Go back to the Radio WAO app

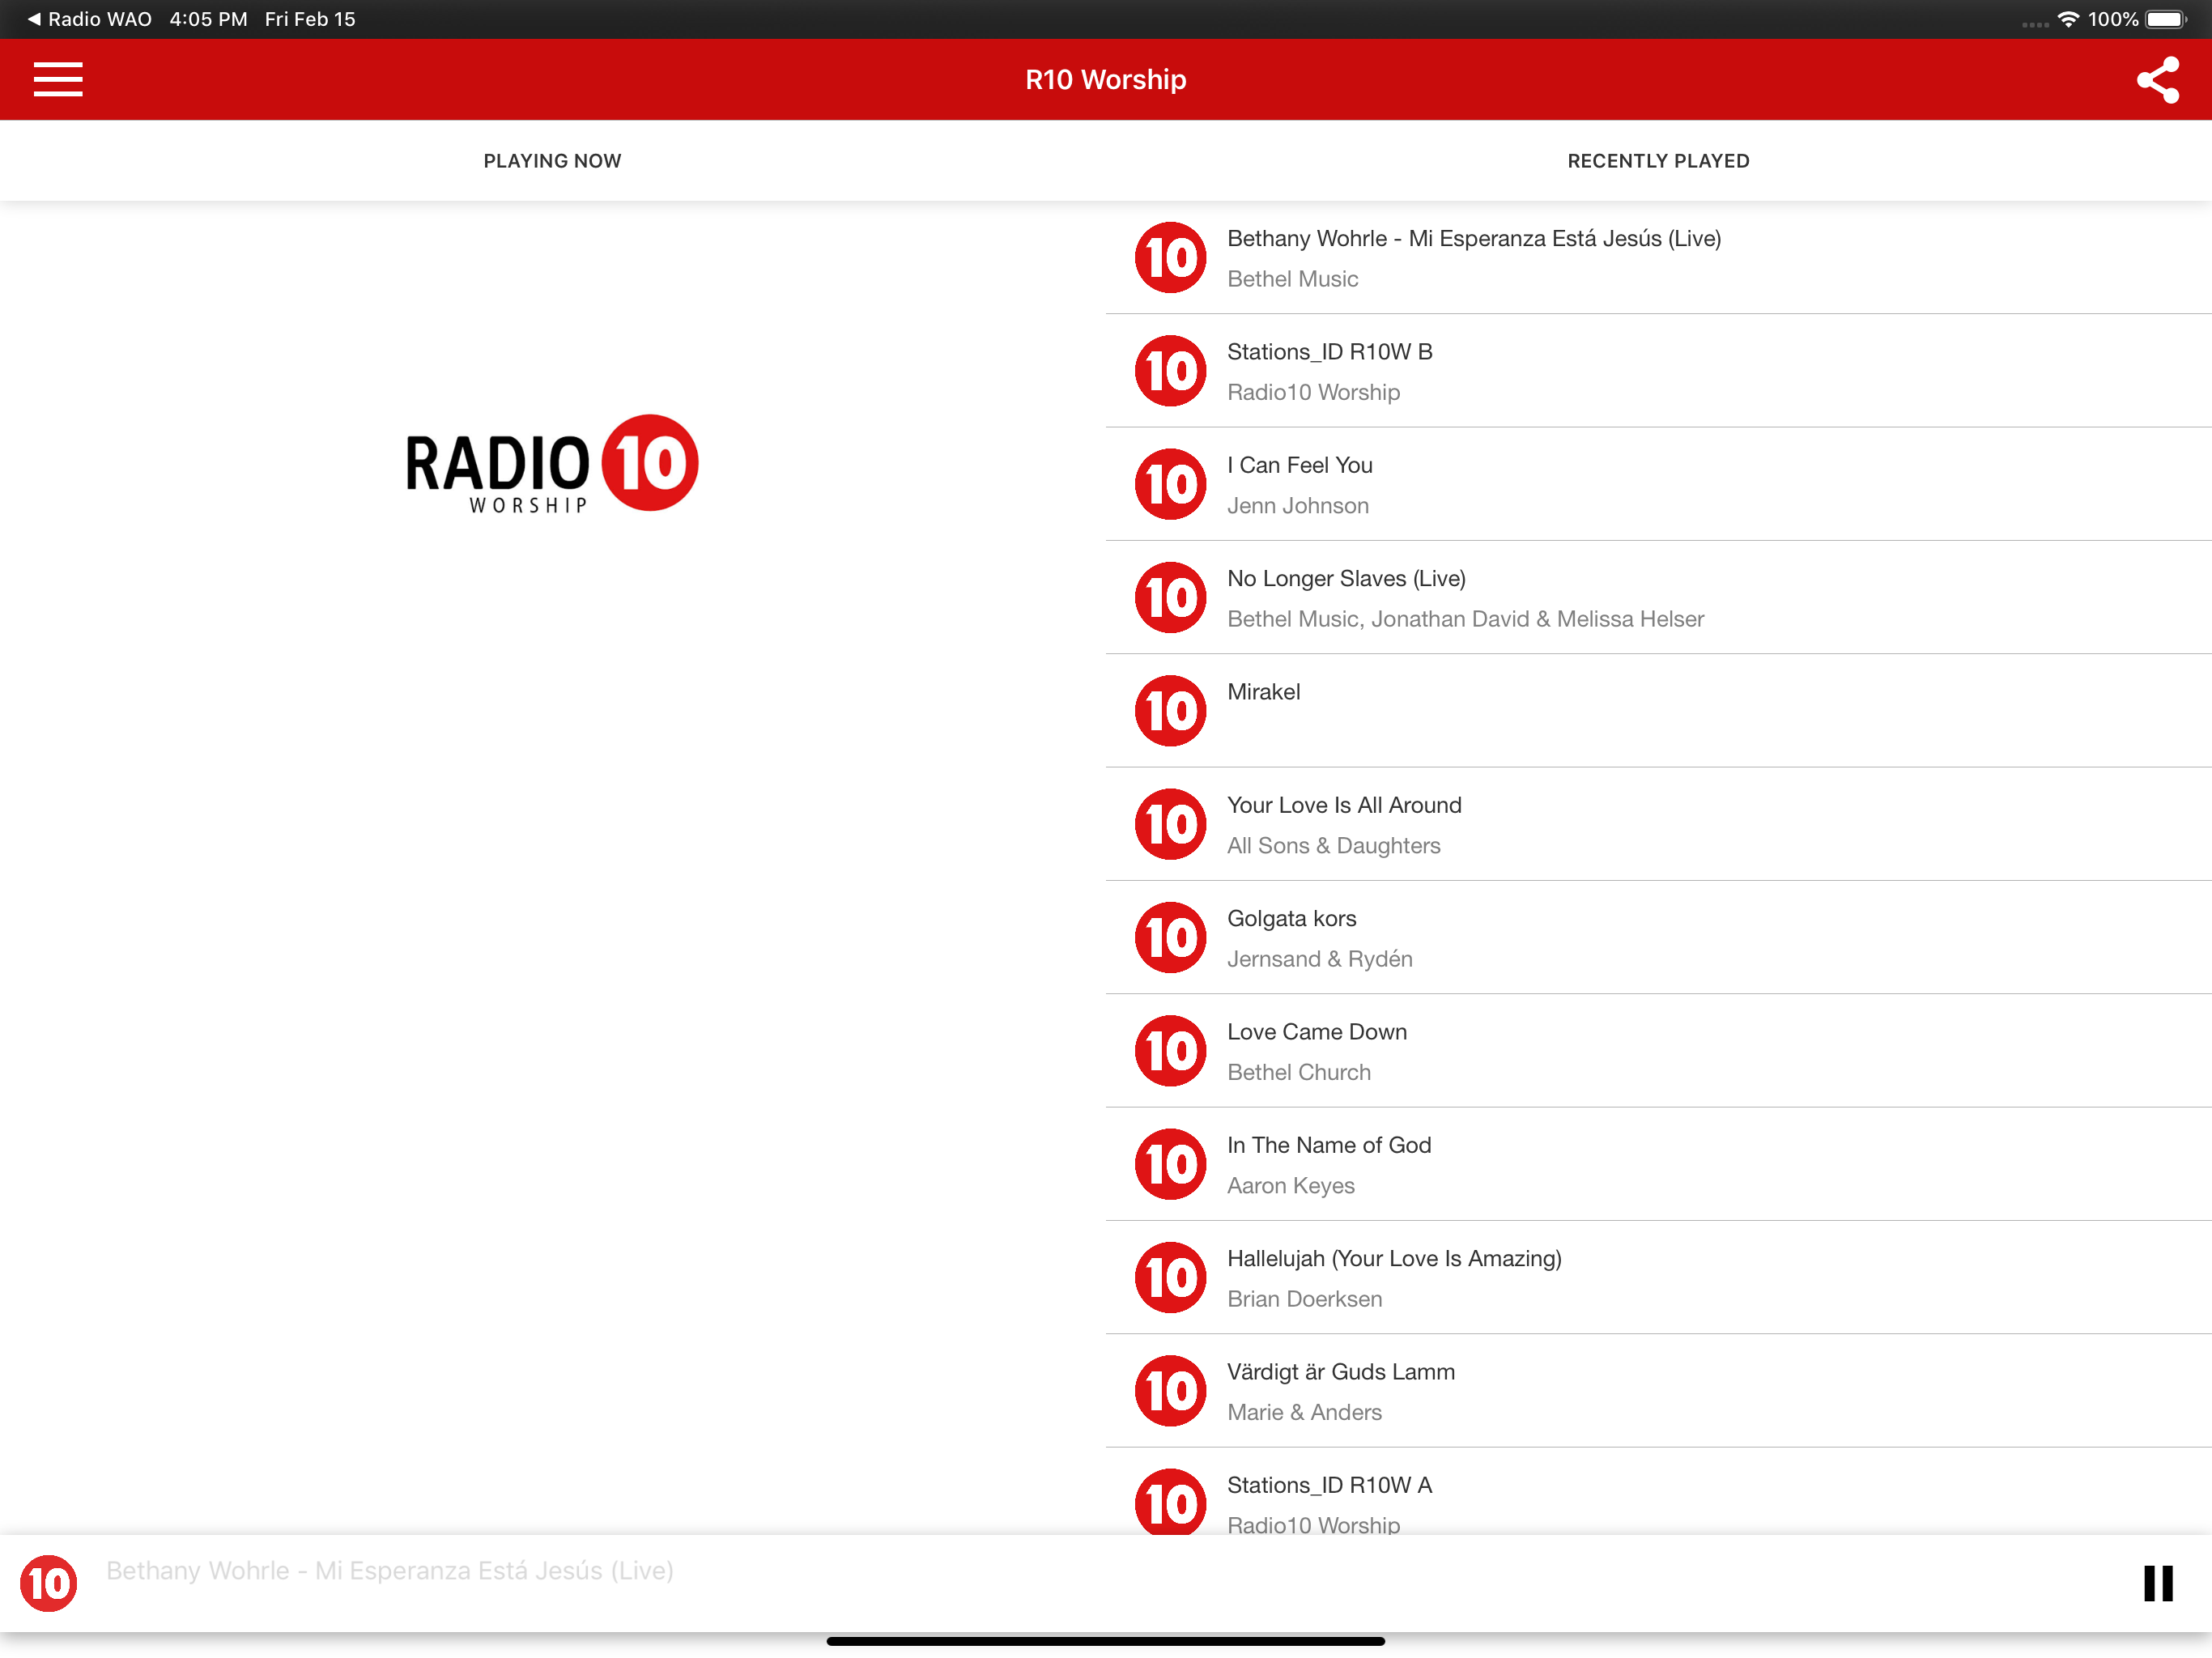point(89,19)
